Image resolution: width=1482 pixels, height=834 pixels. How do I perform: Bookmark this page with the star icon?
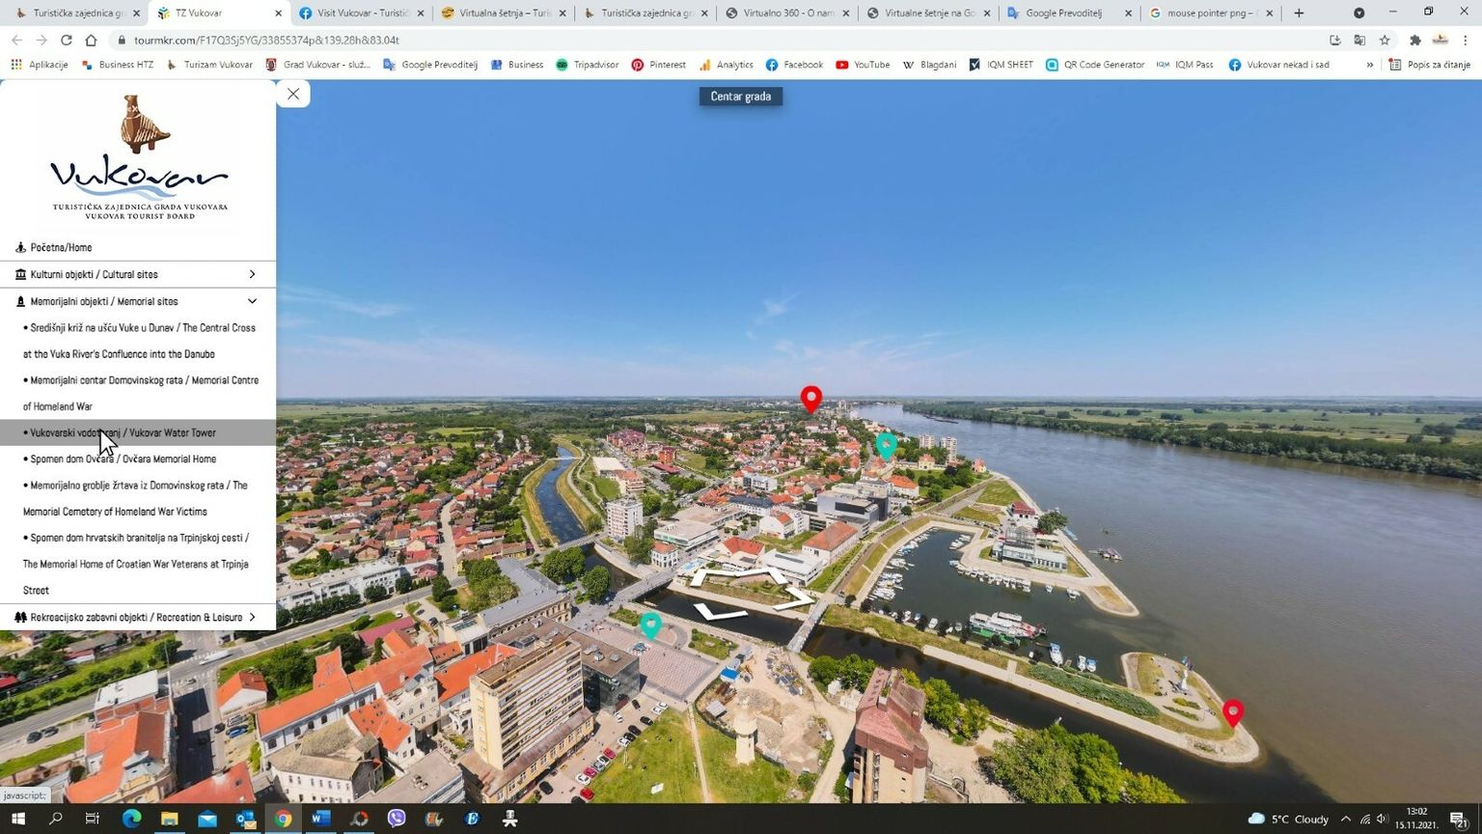1385,41
